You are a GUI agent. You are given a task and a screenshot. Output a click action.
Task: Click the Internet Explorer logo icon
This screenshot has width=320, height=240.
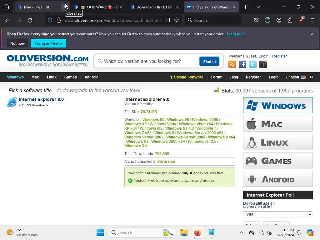[12, 102]
